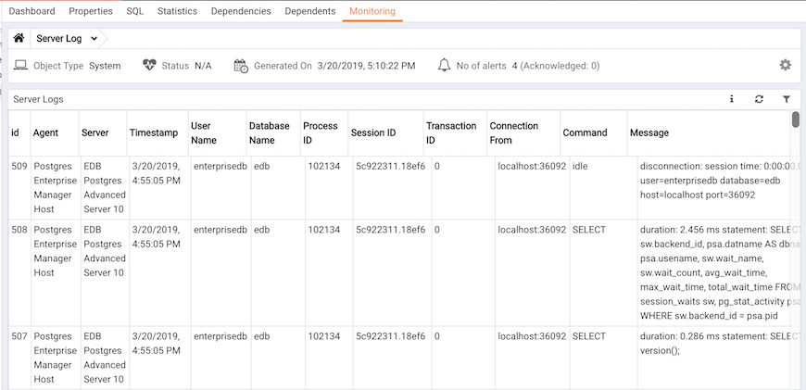Viewport: 806px width, 390px height.
Task: Sort by the Database Name column header
Action: pos(273,132)
